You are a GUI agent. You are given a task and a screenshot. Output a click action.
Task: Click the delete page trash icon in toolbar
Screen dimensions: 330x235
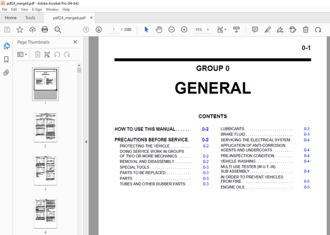[x=306, y=29]
